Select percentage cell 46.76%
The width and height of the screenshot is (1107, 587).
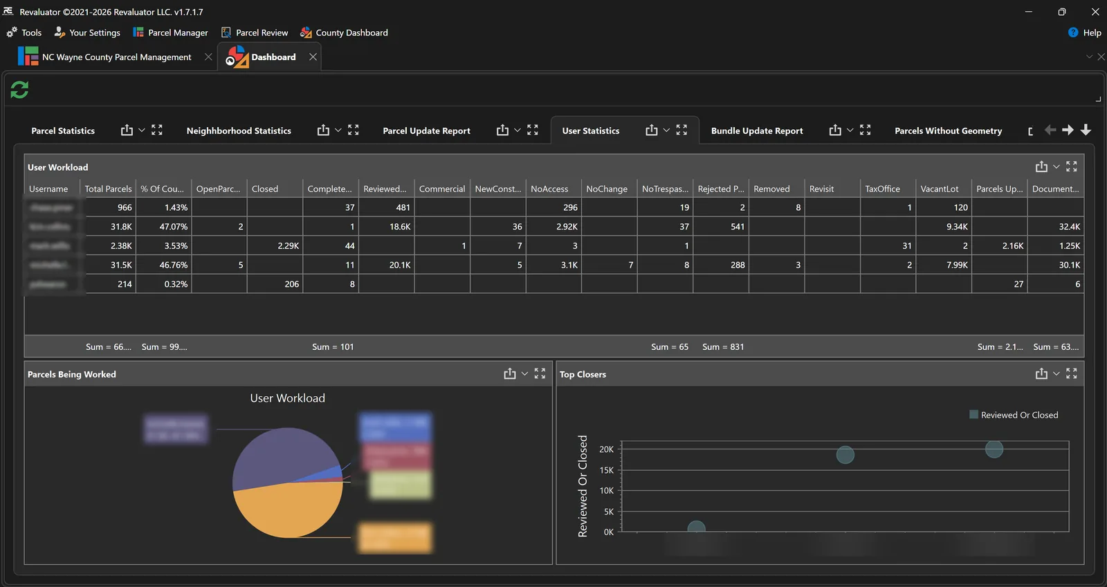(163, 265)
